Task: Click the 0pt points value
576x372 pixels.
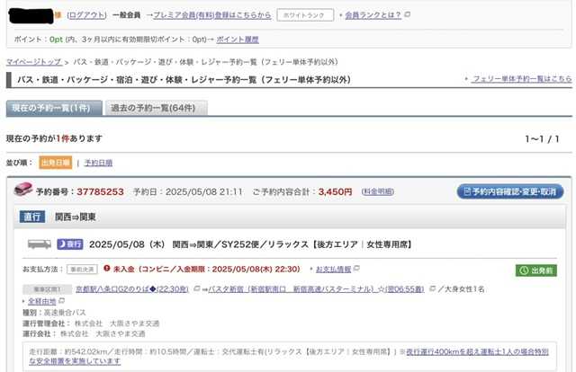Action: point(56,40)
